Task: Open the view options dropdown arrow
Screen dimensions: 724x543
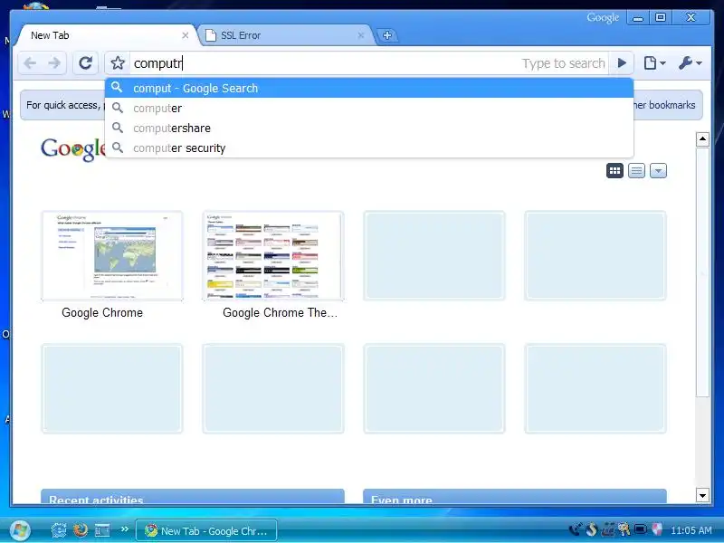Action: coord(658,171)
